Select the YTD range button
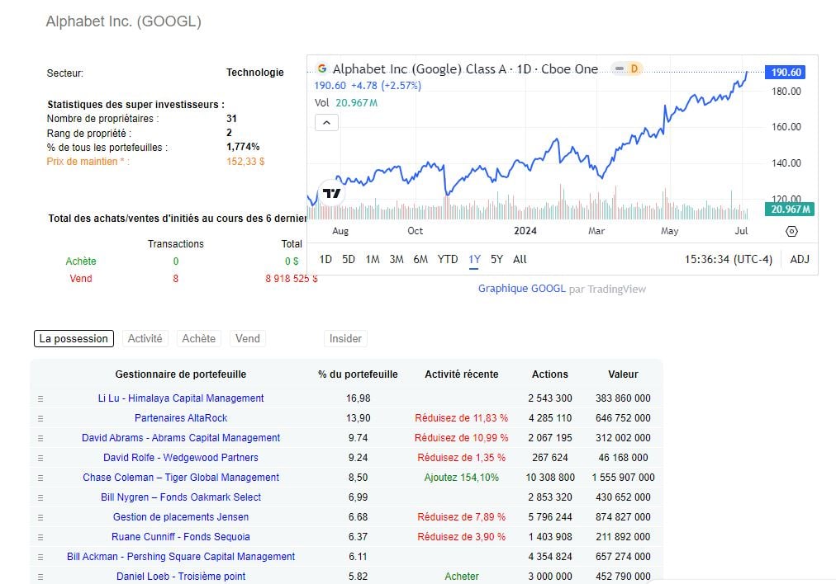The width and height of the screenshot is (836, 584). click(447, 259)
